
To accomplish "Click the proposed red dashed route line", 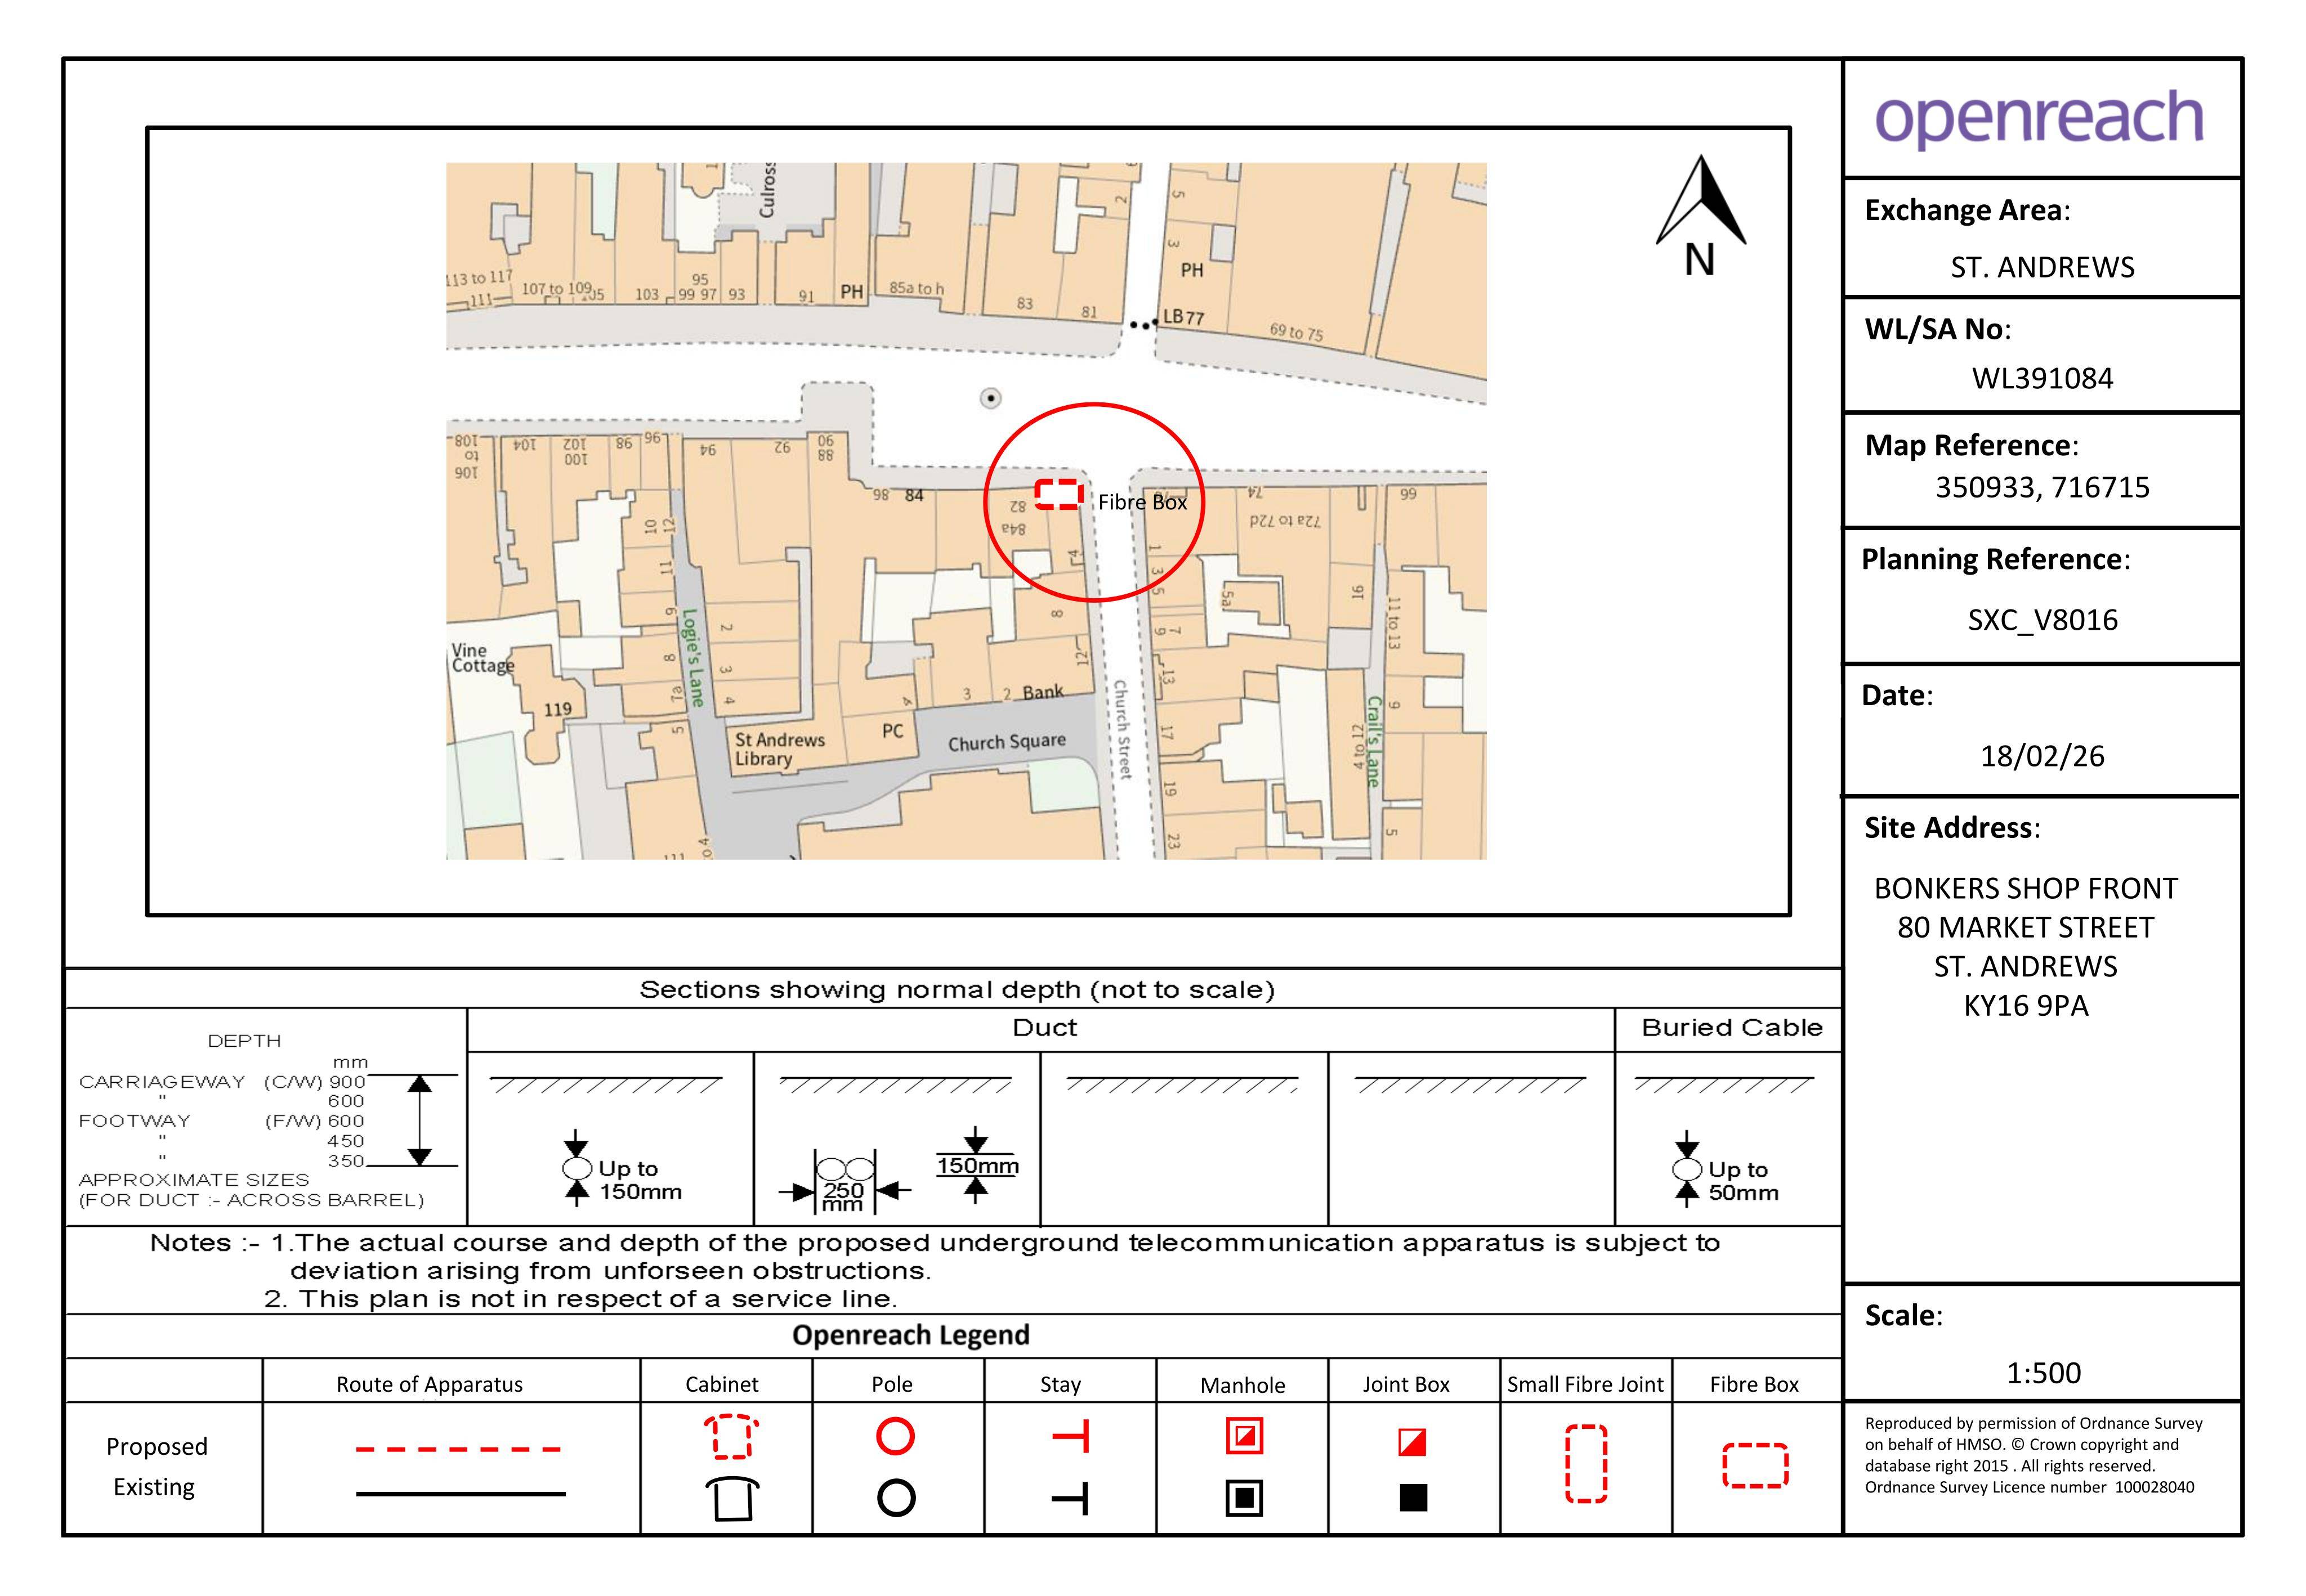I will click(458, 1448).
